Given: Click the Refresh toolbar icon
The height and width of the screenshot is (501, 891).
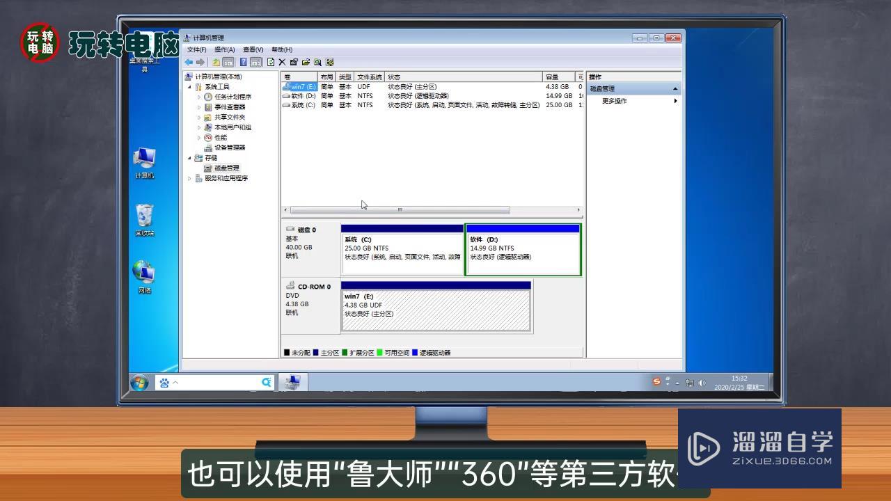Looking at the screenshot, I should pyautogui.click(x=271, y=62).
